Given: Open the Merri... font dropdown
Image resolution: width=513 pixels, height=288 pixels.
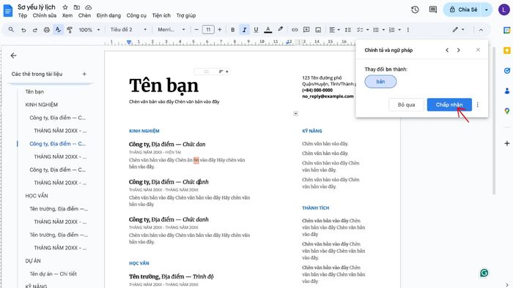Looking at the screenshot, I should 171,30.
